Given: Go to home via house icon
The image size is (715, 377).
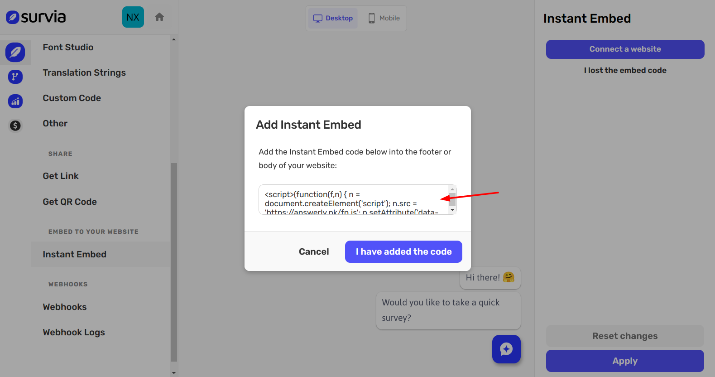Looking at the screenshot, I should pos(159,17).
